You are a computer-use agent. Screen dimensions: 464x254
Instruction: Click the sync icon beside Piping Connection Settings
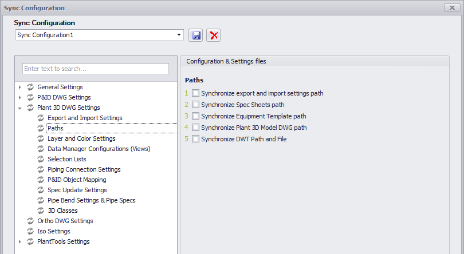[x=41, y=169]
